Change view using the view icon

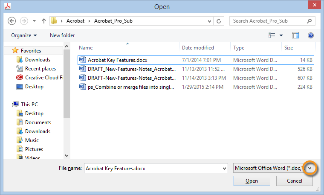coord(272,35)
